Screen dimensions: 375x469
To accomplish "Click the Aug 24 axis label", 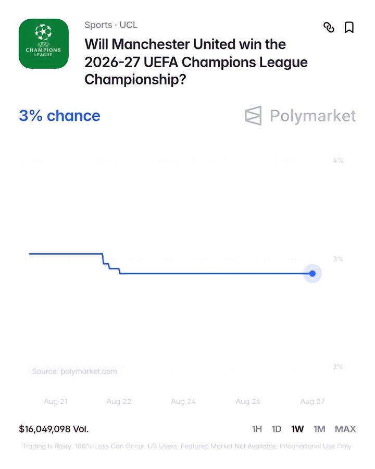I will coord(183,401).
